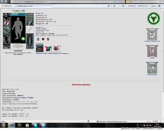Click the Photo Scrolls text link

coord(152,75)
